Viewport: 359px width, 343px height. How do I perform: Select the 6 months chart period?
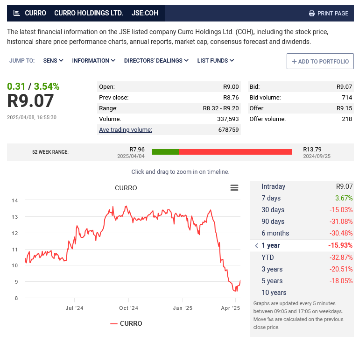click(x=302, y=233)
